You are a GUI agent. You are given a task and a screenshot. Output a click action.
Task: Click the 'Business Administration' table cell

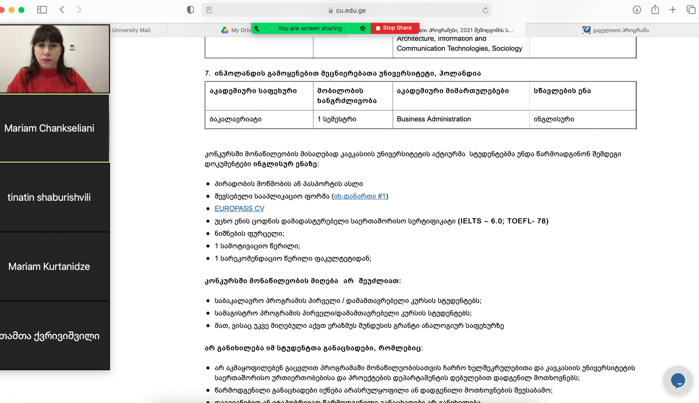(461, 119)
